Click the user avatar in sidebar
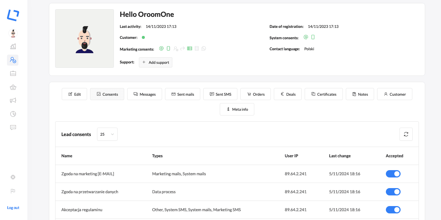 point(13,33)
